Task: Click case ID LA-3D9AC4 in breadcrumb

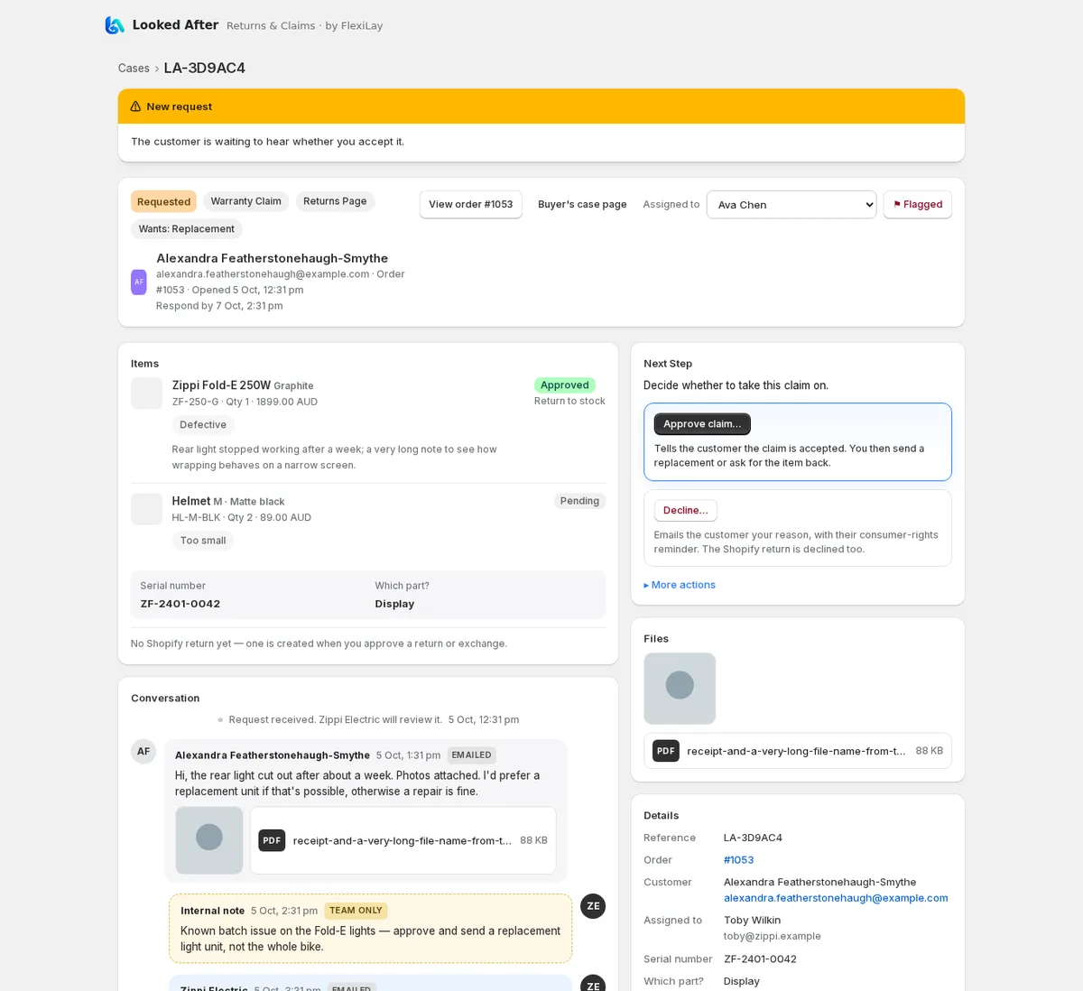Action: 205,69
